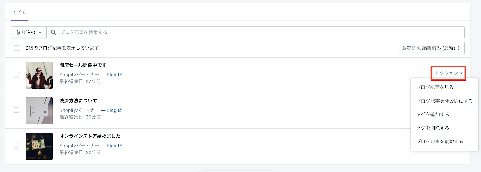Collapse the アクション dropdown

448,73
